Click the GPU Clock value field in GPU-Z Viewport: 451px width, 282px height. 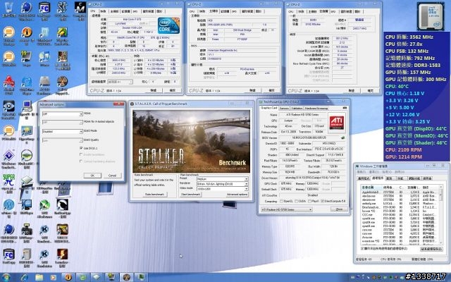[286, 183]
